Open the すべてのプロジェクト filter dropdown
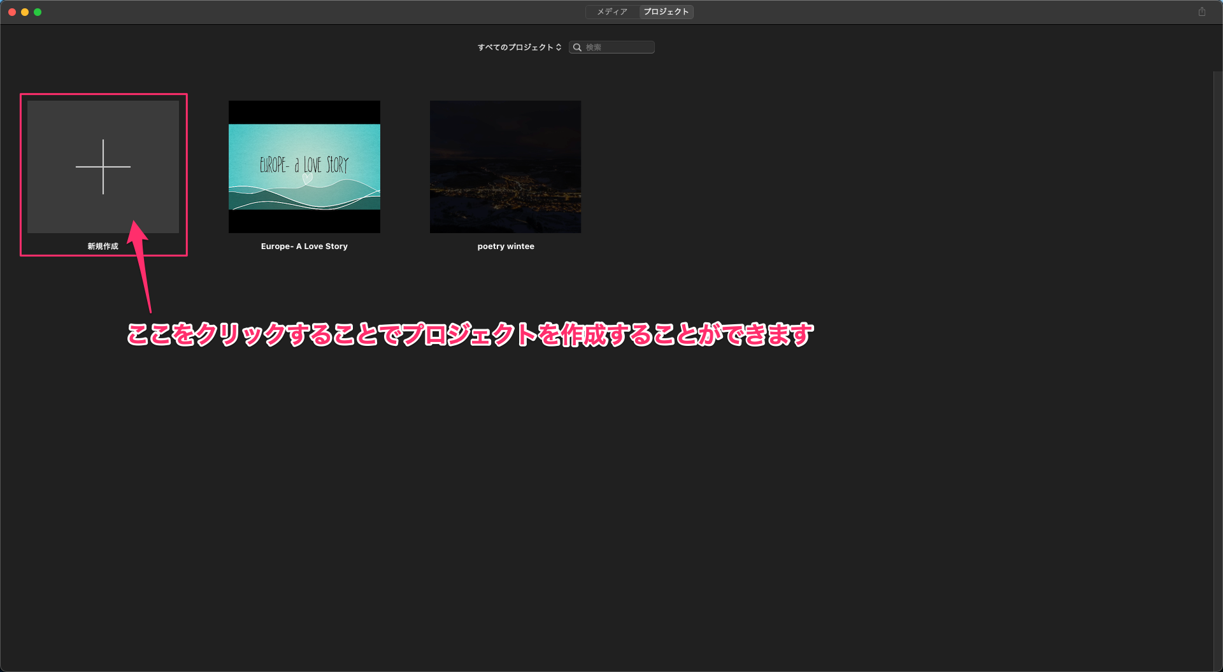1223x672 pixels. 515,48
